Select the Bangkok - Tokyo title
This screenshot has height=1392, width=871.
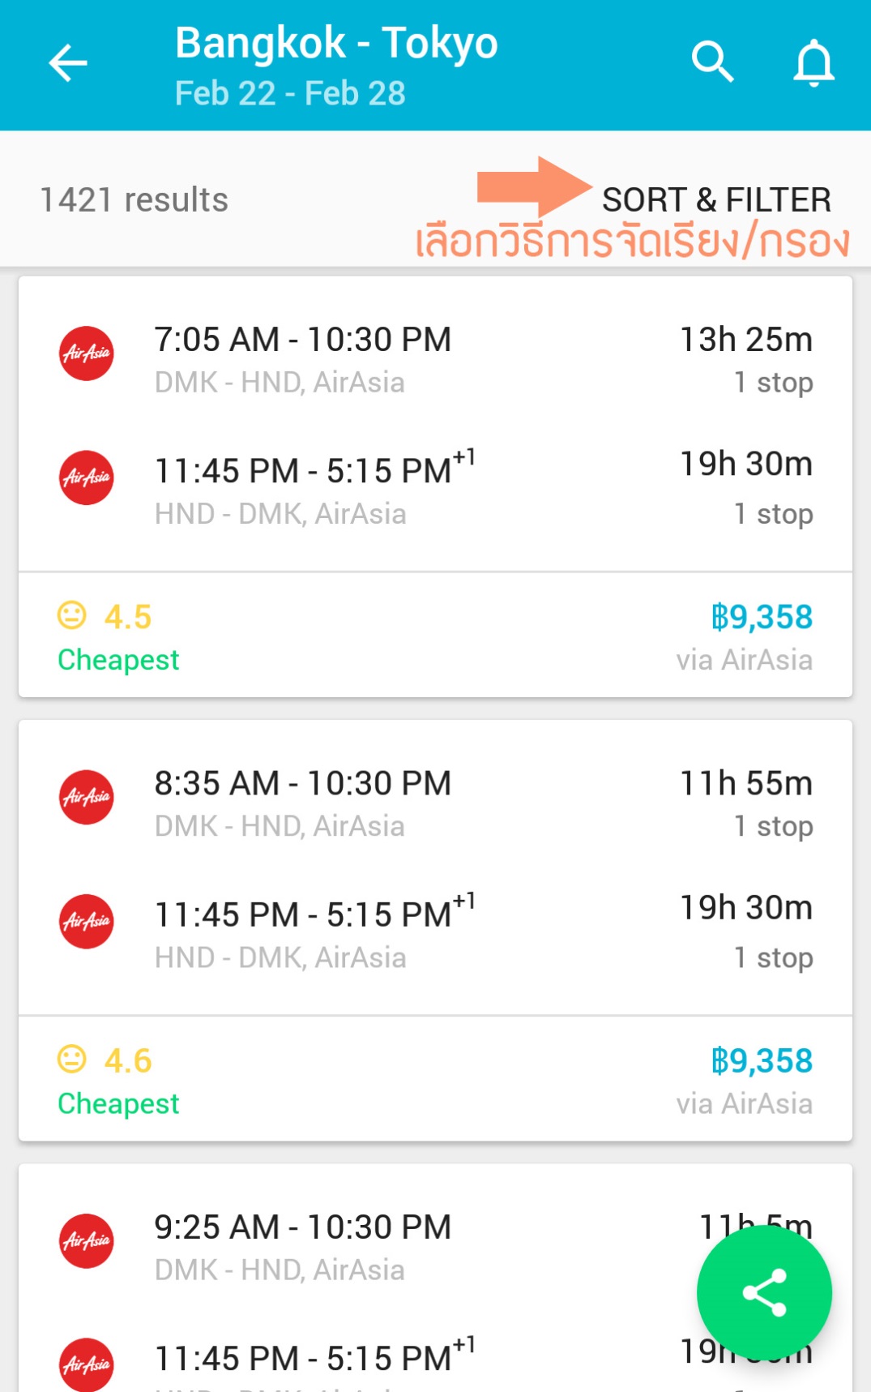[x=336, y=43]
